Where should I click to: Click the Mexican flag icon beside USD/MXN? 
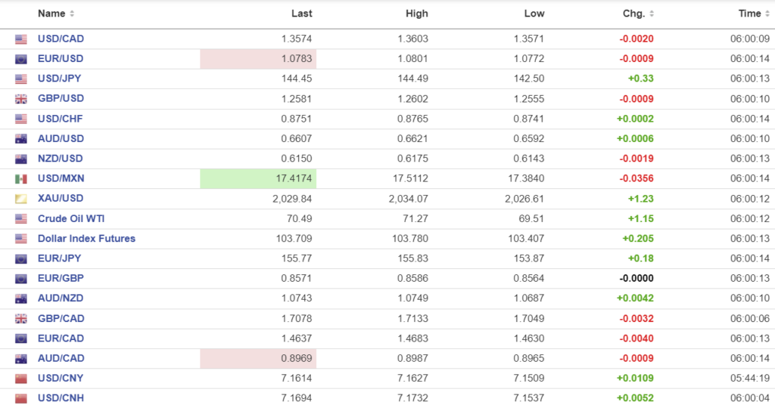[21, 179]
